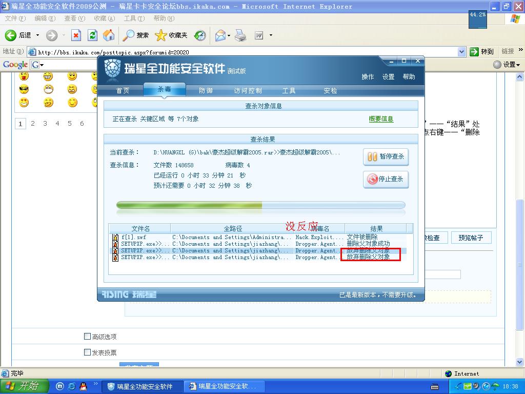Click the IE Back arrow icon
Screen dimensions: 525x394
pyautogui.click(x=10, y=35)
